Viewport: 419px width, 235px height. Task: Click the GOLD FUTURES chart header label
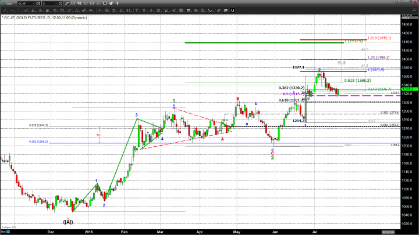click(35, 18)
